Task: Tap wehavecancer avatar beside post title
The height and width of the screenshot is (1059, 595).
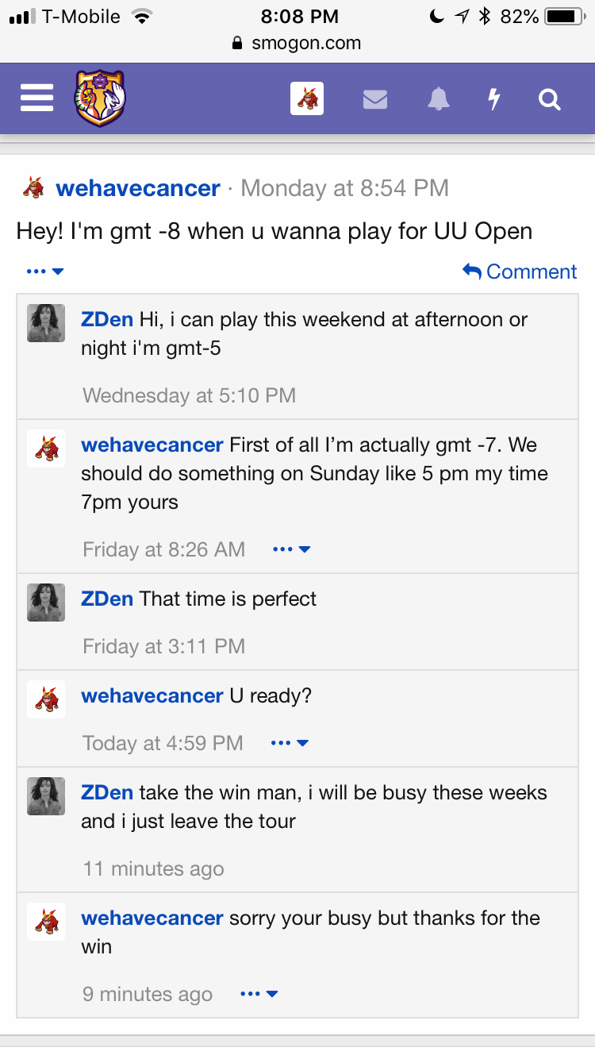Action: (33, 188)
